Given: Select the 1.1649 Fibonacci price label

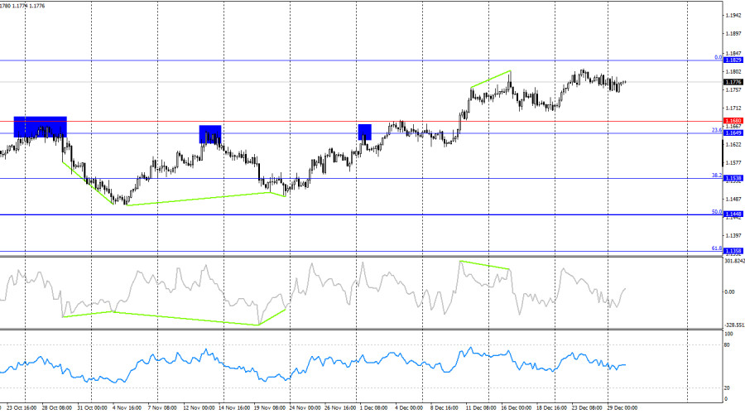Looking at the screenshot, I should pyautogui.click(x=733, y=132).
